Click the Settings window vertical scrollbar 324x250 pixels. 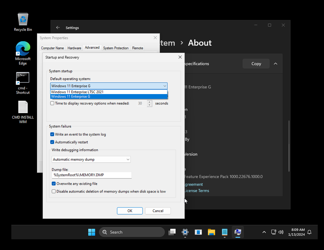click(x=289, y=146)
